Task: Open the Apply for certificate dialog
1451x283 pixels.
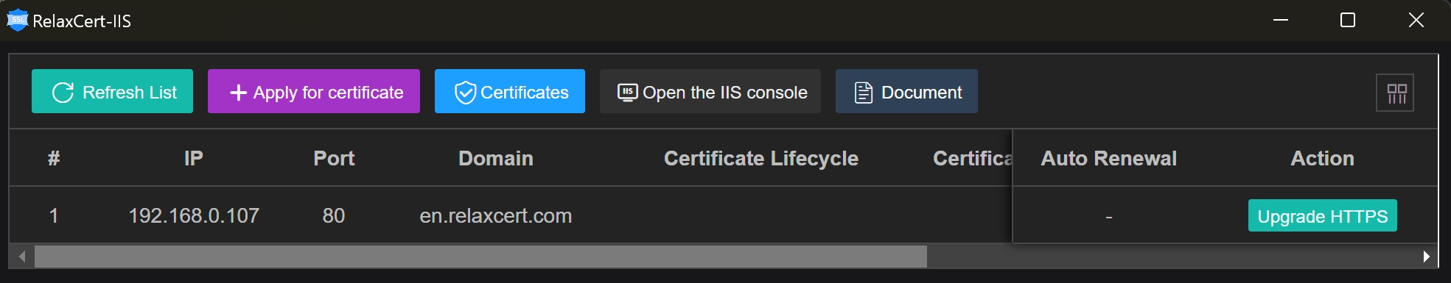Action: [314, 91]
